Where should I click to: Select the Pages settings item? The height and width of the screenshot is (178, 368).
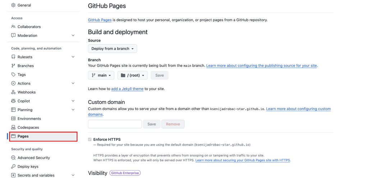coord(43,136)
